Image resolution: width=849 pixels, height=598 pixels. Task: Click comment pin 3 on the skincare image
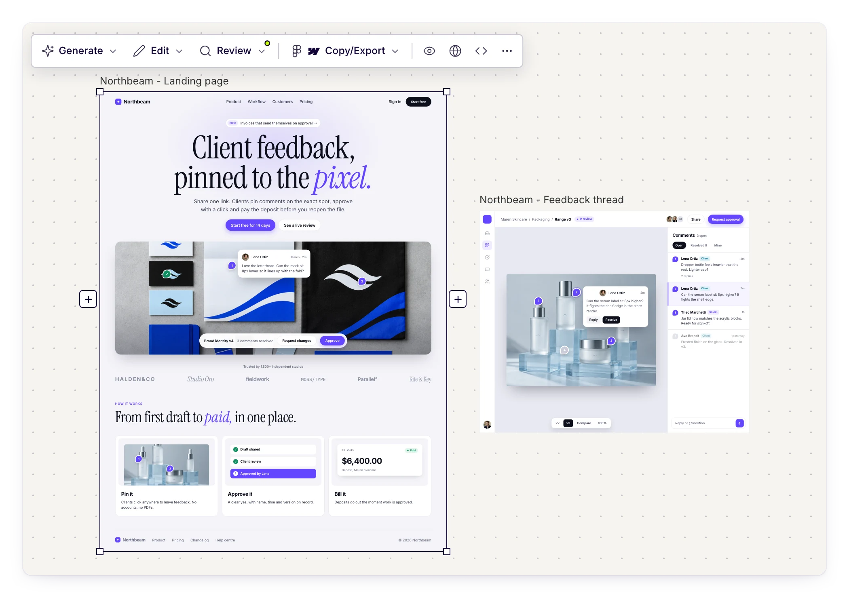click(611, 341)
